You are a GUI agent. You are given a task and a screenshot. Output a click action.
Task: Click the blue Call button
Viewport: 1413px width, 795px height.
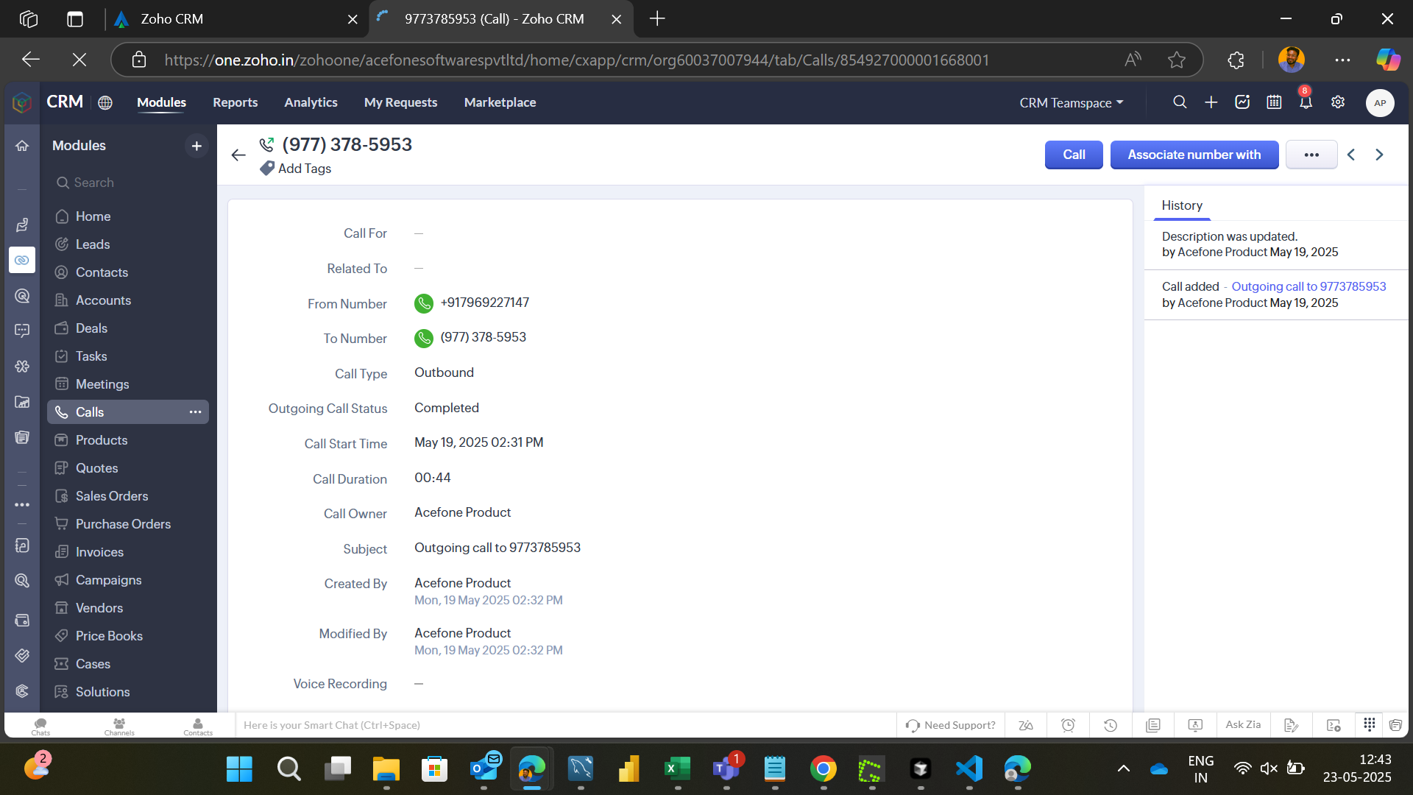[x=1073, y=155]
